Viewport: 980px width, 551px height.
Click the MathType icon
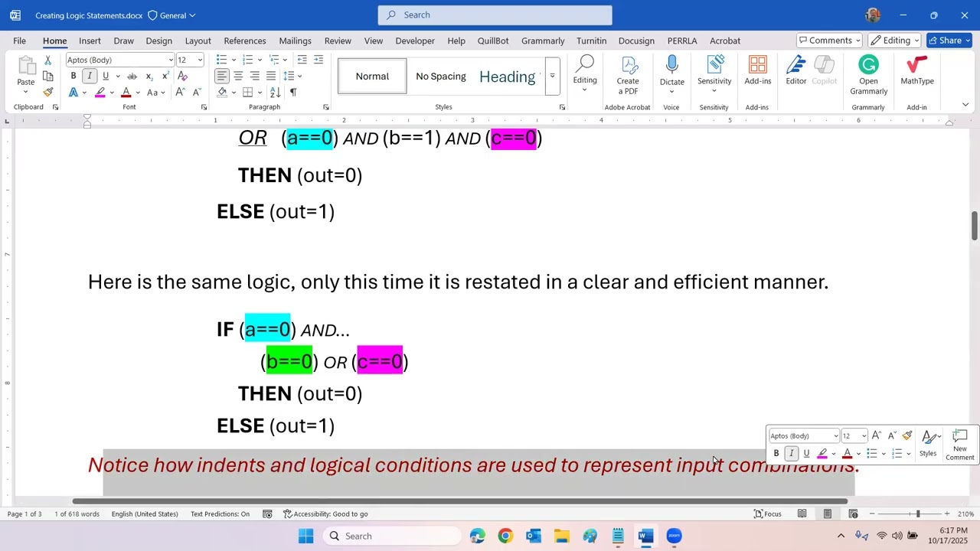[916, 70]
